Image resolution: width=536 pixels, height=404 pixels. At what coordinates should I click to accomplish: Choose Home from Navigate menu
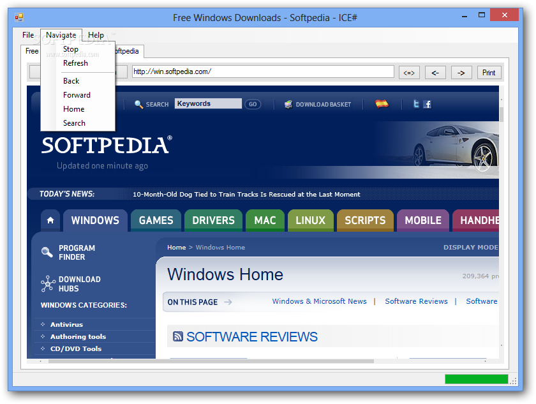click(73, 109)
